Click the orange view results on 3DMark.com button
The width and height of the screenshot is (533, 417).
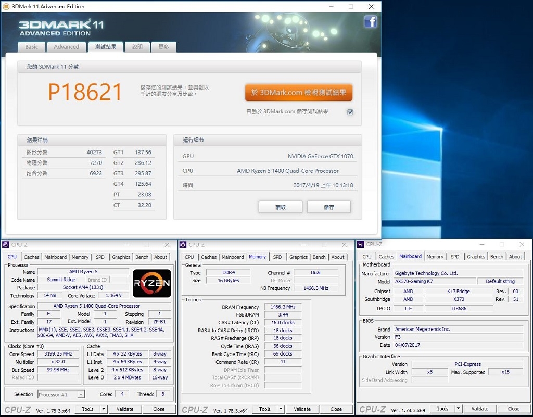(x=298, y=93)
